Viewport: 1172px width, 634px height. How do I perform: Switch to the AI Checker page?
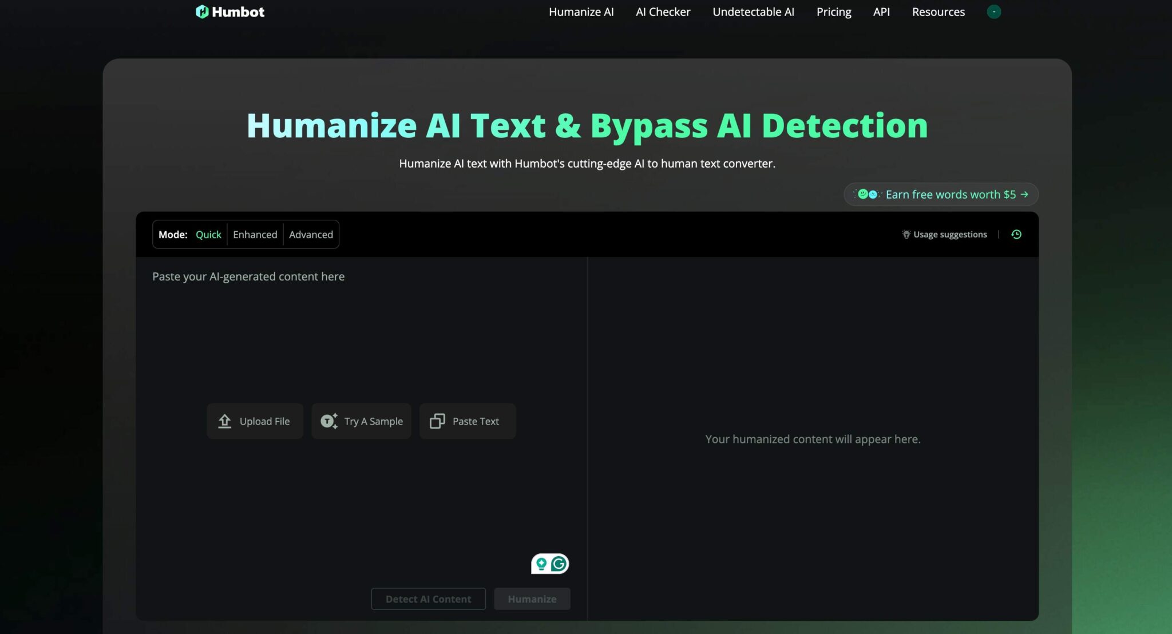pyautogui.click(x=662, y=11)
